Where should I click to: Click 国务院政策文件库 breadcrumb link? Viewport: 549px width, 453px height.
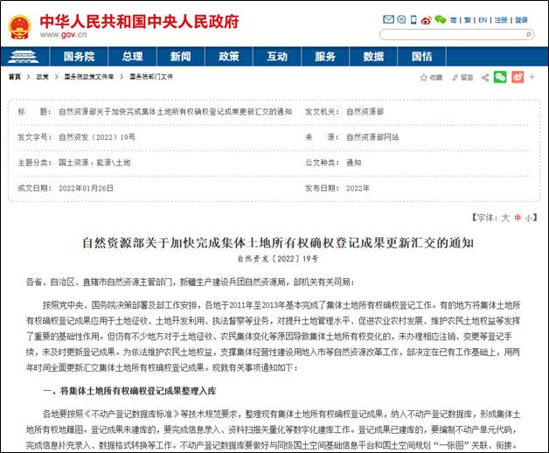(89, 77)
